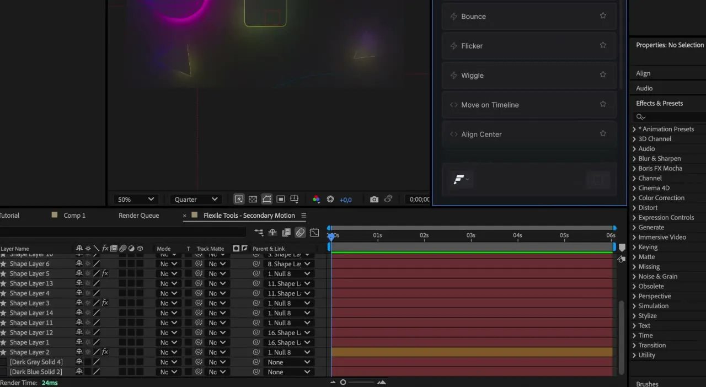Viewport: 706px width, 387px height.
Task: Click the orange Shape Layer 2 duration bar
Action: (472, 352)
